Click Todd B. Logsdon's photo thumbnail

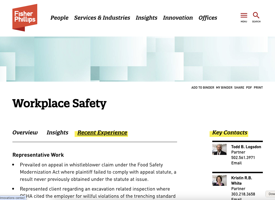[219, 149]
